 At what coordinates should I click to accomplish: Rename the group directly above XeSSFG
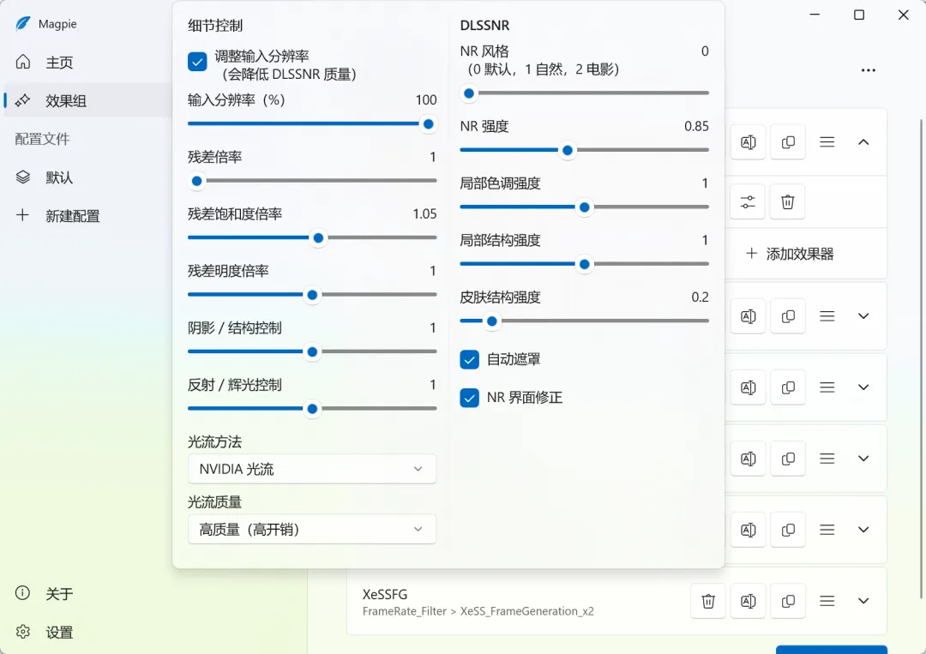click(749, 530)
